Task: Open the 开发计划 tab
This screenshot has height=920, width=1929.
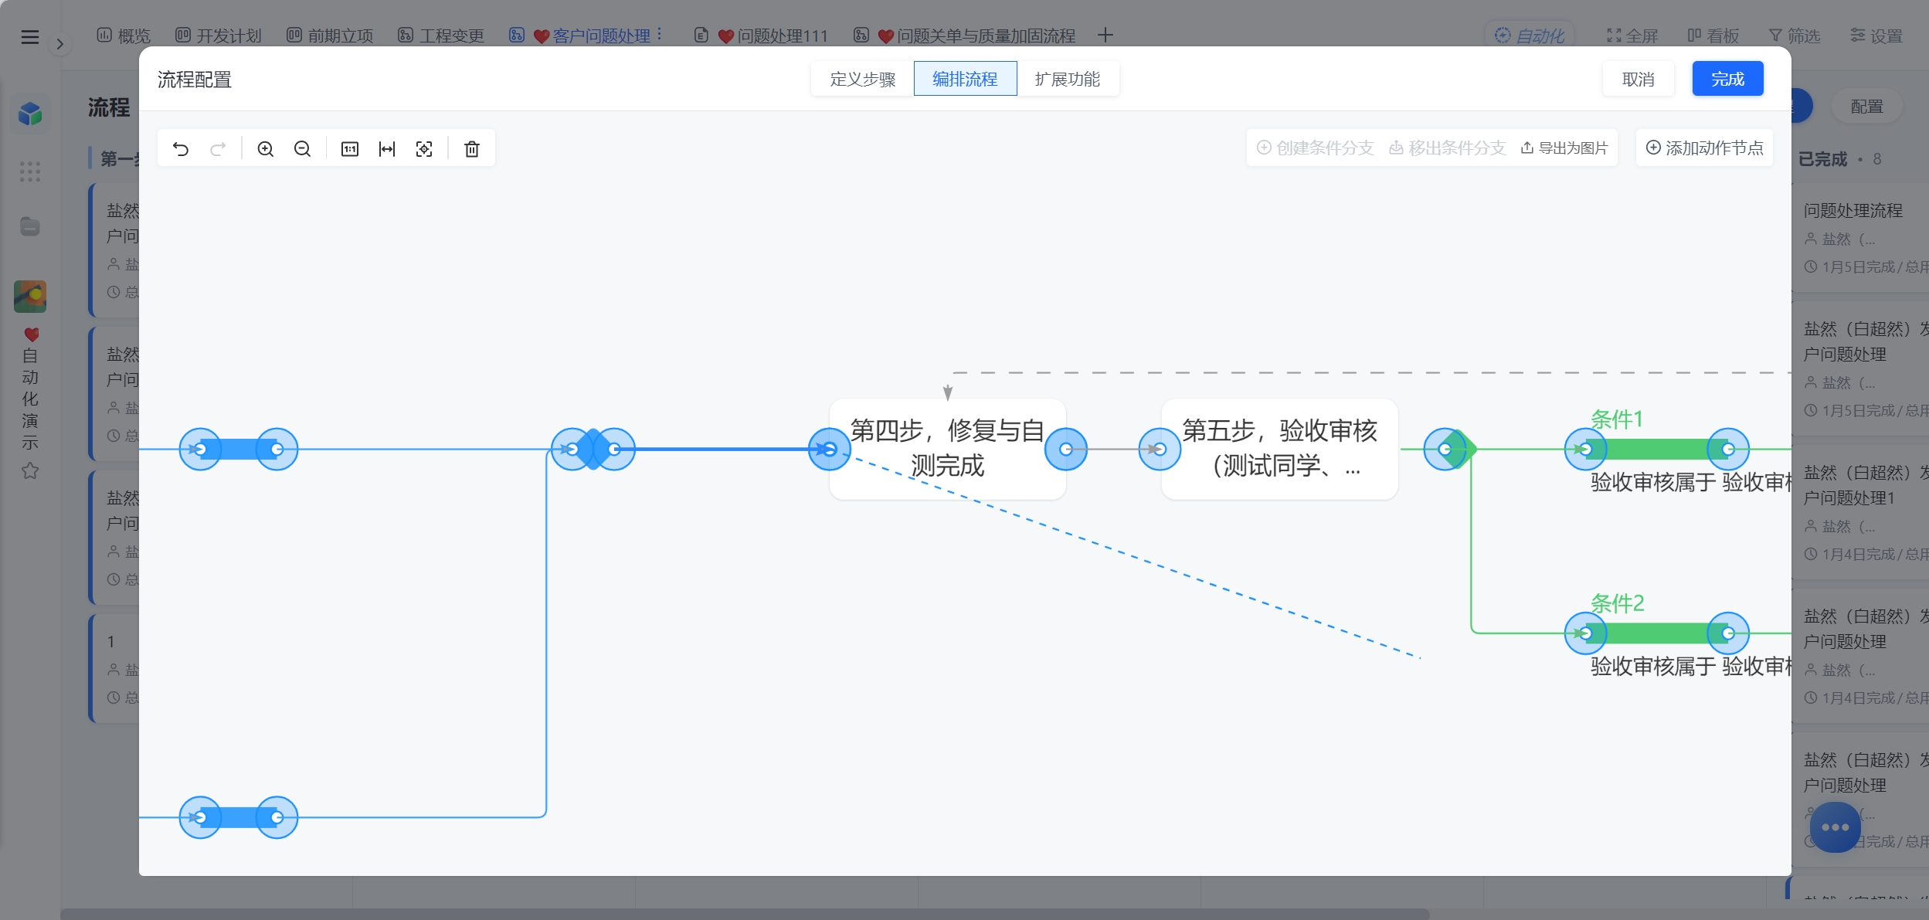Action: (x=219, y=36)
